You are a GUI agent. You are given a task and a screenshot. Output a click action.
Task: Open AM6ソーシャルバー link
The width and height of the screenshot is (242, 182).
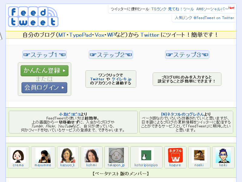click(x=212, y=9)
